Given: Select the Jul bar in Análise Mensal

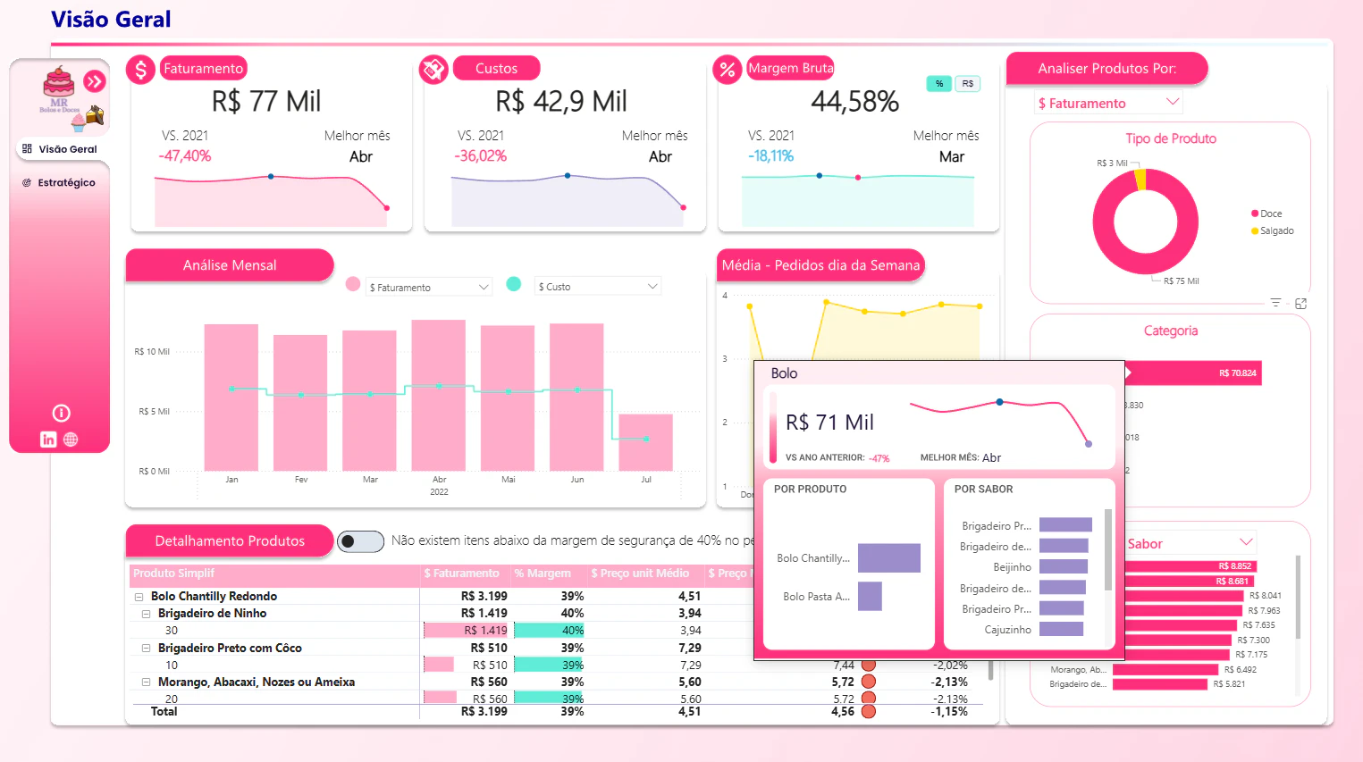Looking at the screenshot, I should [x=645, y=442].
